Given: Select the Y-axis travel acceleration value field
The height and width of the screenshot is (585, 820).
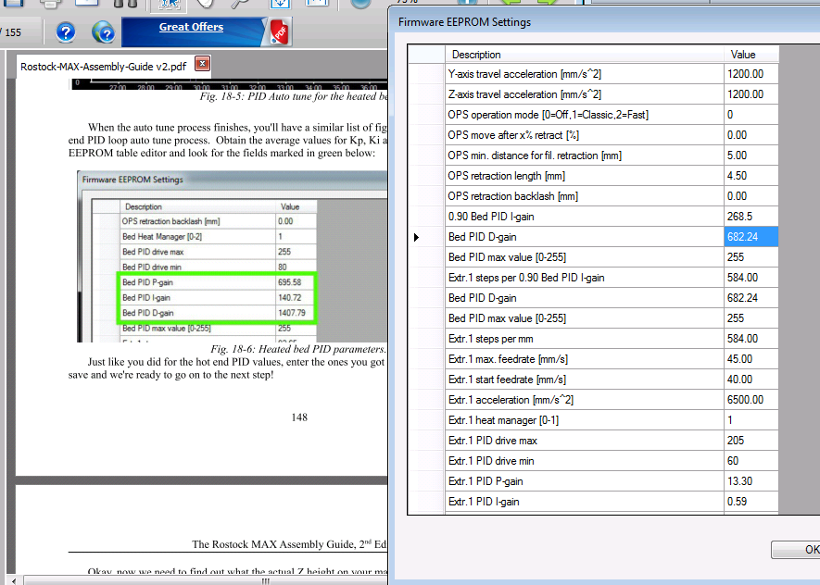Looking at the screenshot, I should click(x=751, y=74).
